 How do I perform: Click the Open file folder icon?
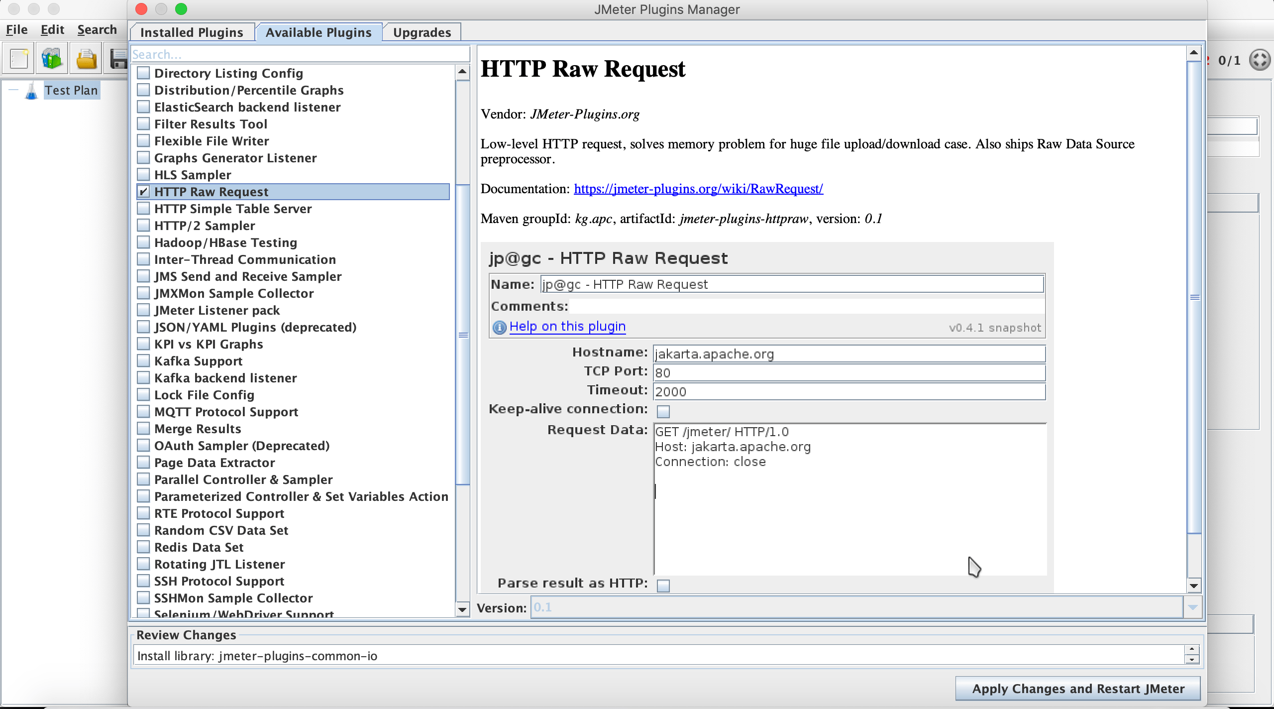coord(86,59)
